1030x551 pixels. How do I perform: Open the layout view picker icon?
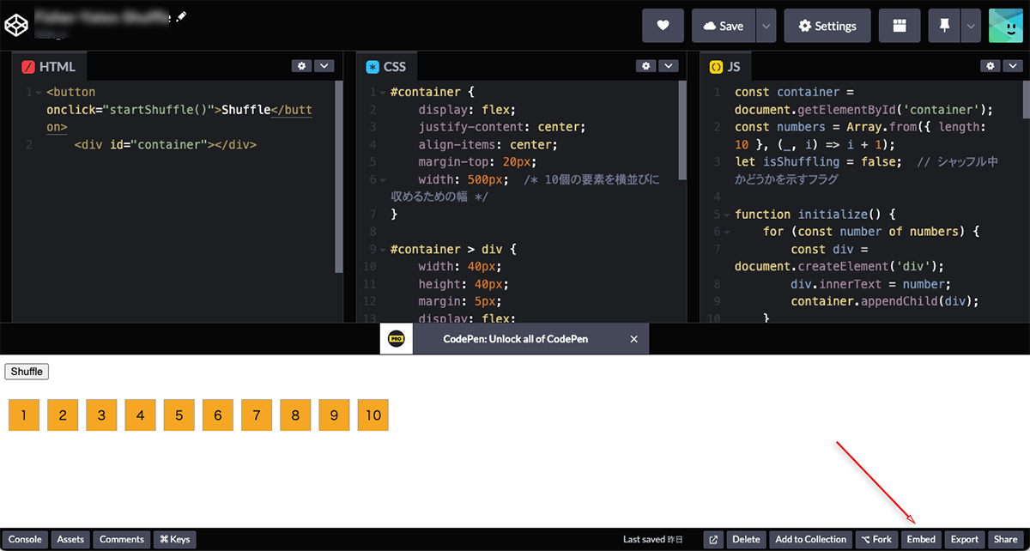click(x=900, y=25)
